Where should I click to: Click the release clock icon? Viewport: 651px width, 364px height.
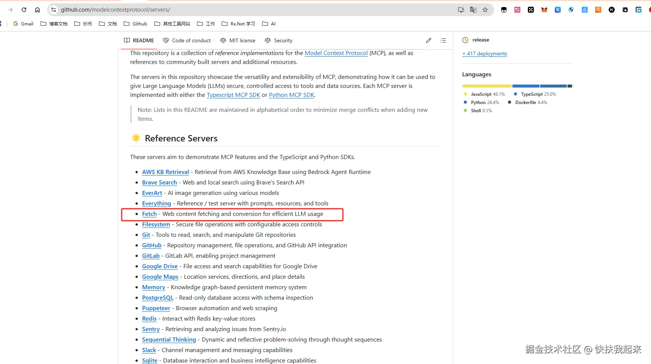[x=465, y=40]
